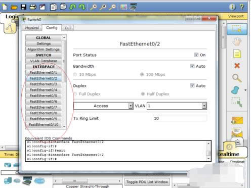Screen dimensions: 251x188
Task: Select the FastEthernet0/5 interface
Action: tap(44, 96)
